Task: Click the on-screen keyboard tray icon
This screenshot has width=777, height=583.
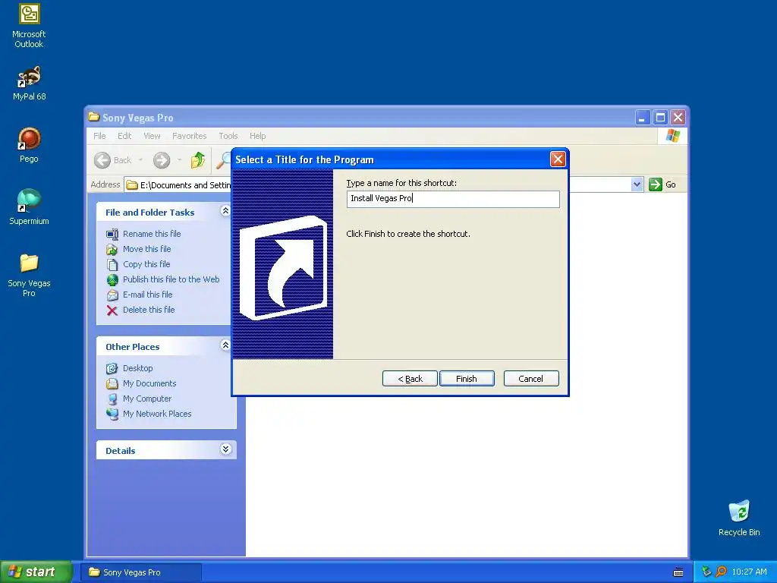Action: [x=678, y=572]
